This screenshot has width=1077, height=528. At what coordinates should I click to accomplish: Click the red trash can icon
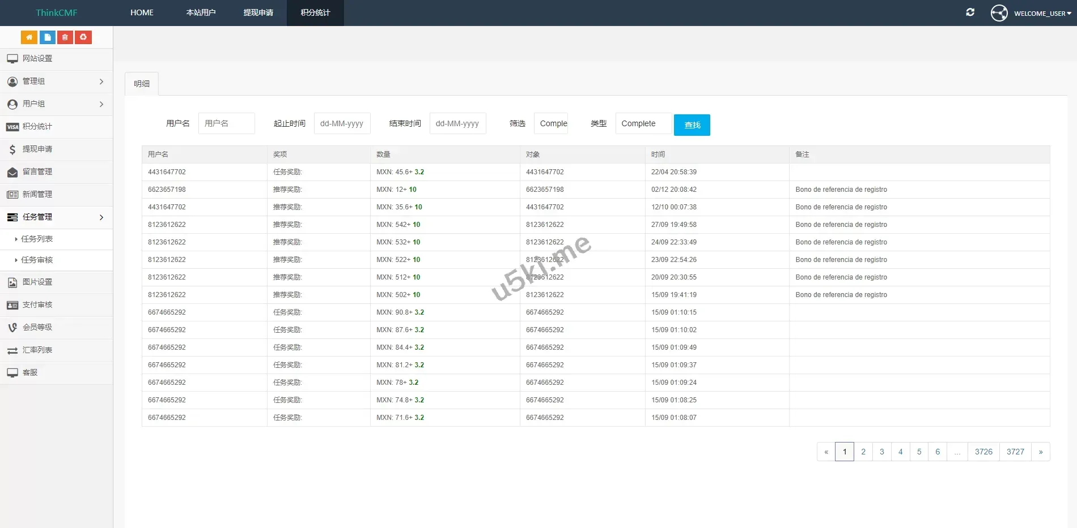pyautogui.click(x=65, y=37)
